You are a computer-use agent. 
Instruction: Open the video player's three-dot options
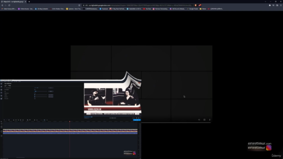point(210,120)
